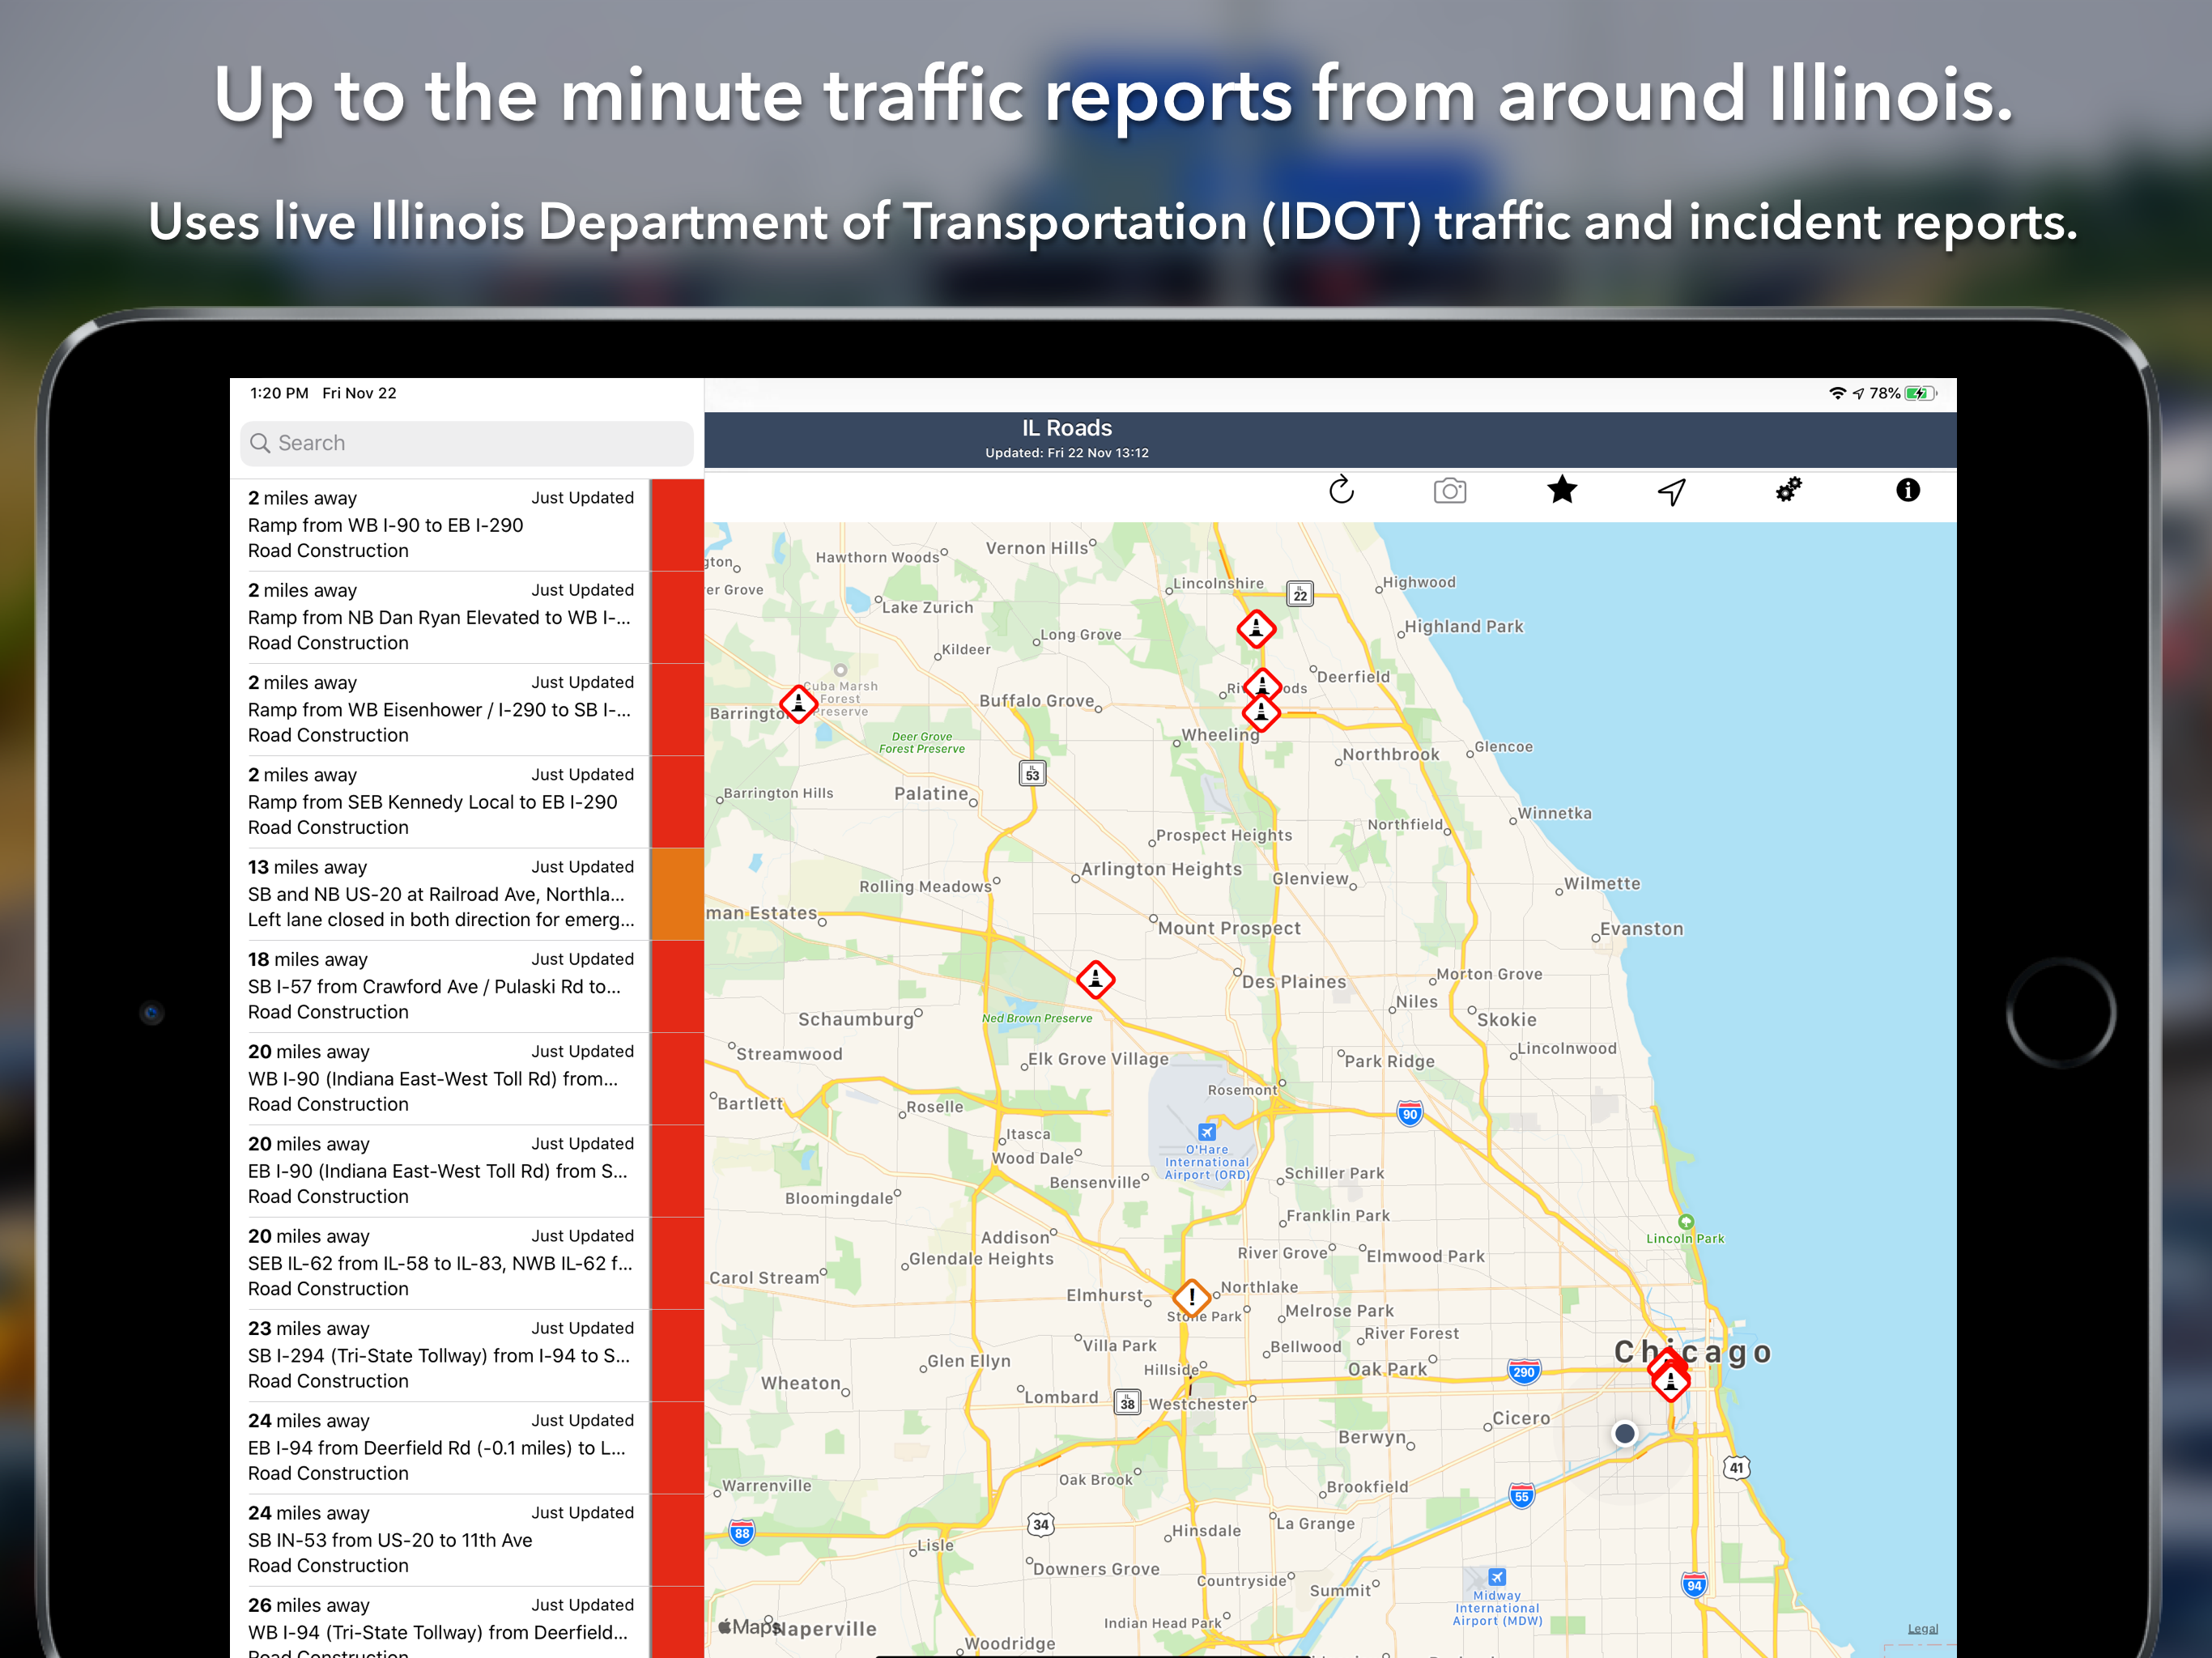Viewport: 2212px width, 1658px height.
Task: Tap the I-55 highway shield
Action: coord(1521,1496)
